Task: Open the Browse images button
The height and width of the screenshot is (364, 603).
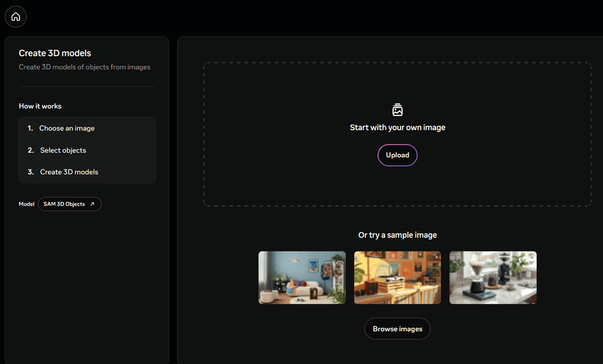Action: [397, 329]
